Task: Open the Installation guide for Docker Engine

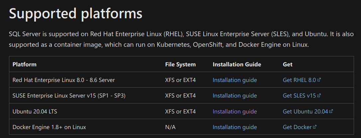Action: (234, 127)
